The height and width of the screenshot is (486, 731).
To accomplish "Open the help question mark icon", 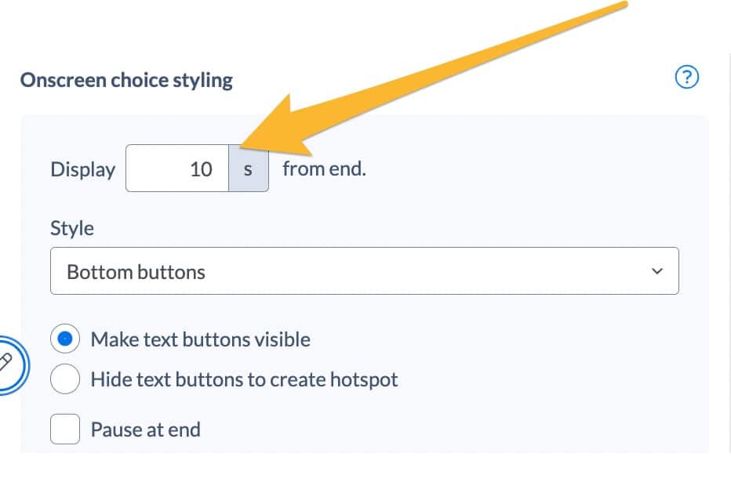I will 687,77.
